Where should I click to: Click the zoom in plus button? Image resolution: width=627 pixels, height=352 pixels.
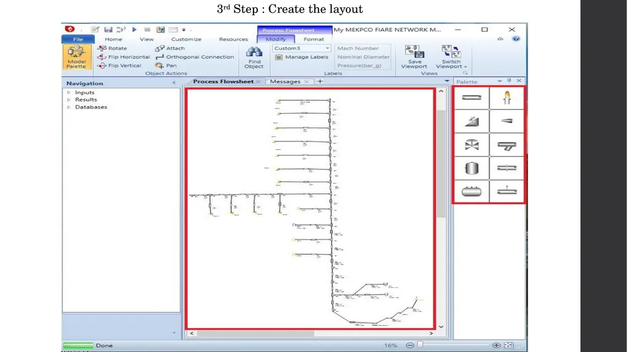496,345
